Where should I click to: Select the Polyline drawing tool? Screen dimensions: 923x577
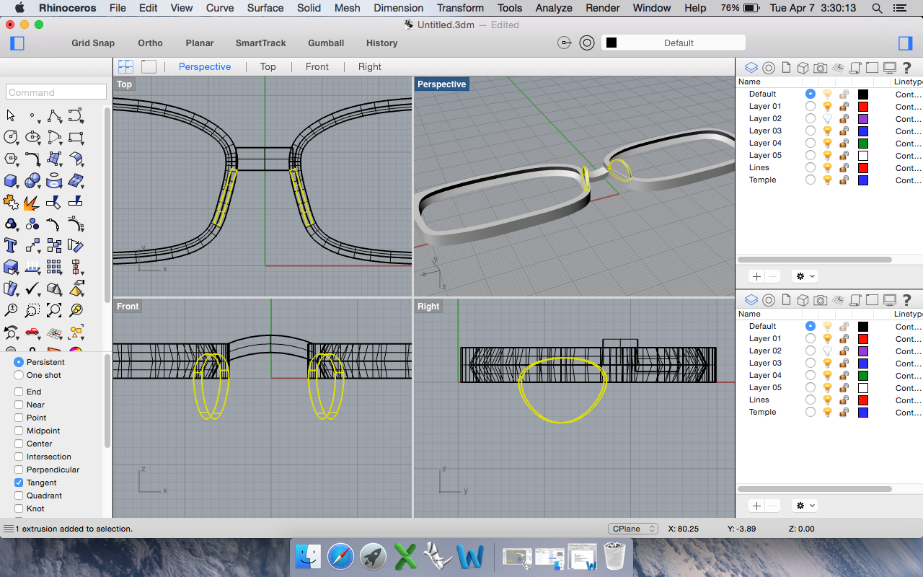[x=54, y=115]
